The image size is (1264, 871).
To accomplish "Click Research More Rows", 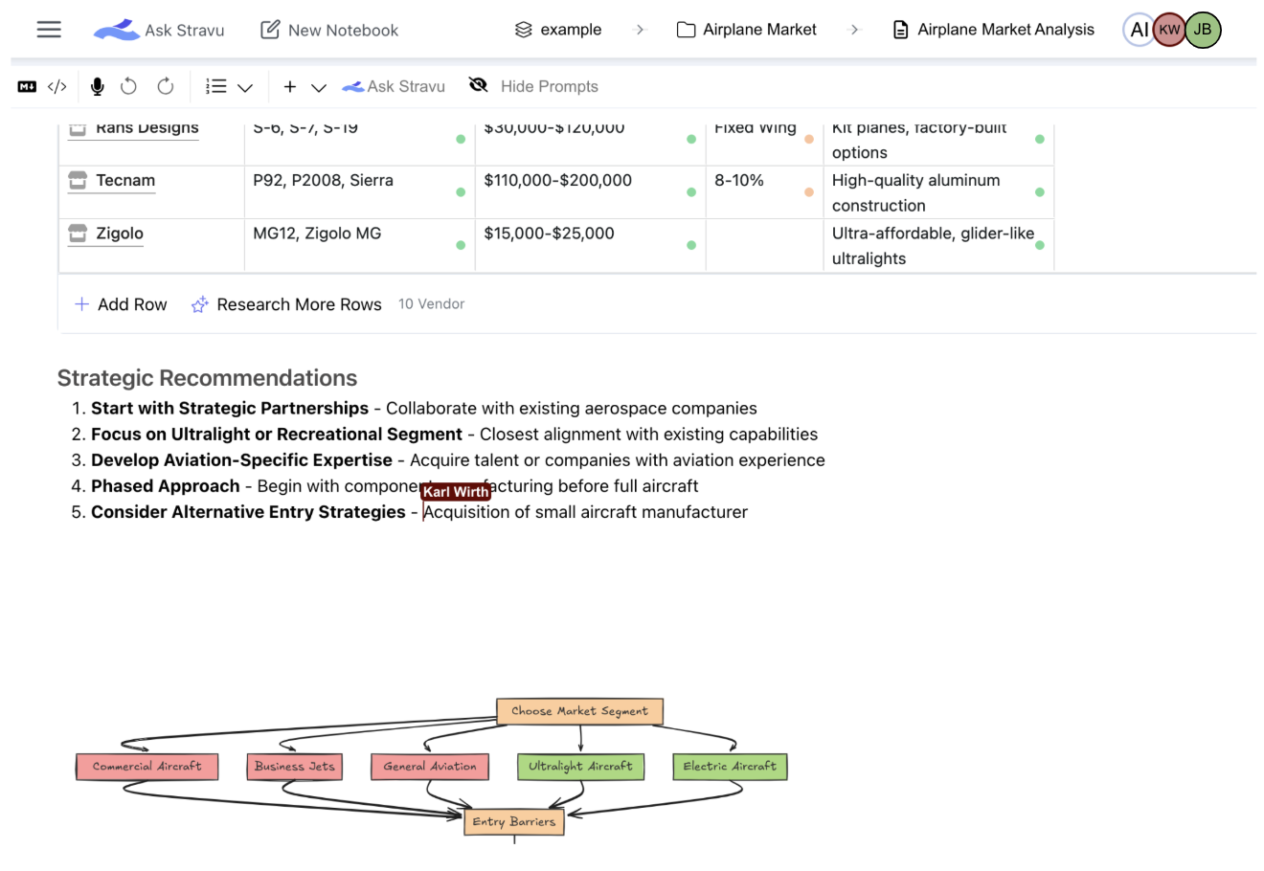I will 286,304.
